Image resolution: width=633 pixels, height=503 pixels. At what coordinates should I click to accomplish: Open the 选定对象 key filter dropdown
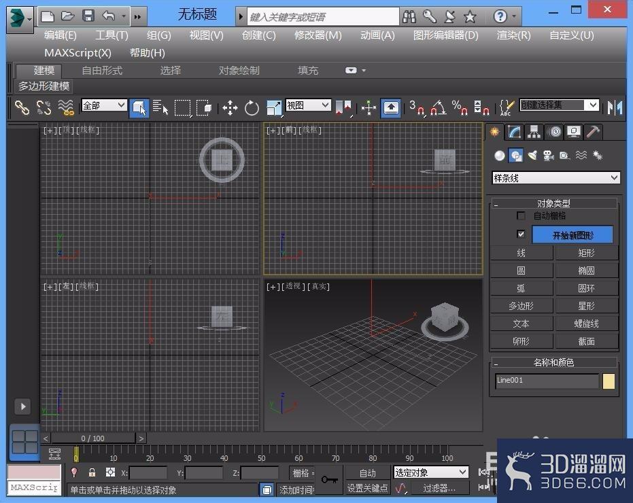(431, 472)
